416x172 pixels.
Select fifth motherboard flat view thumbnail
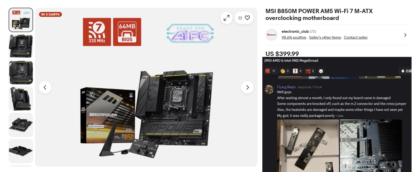[21, 125]
